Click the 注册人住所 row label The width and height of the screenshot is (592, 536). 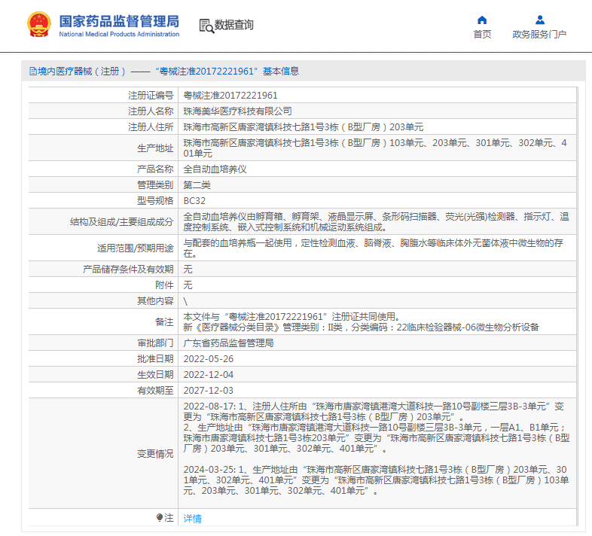(151, 127)
